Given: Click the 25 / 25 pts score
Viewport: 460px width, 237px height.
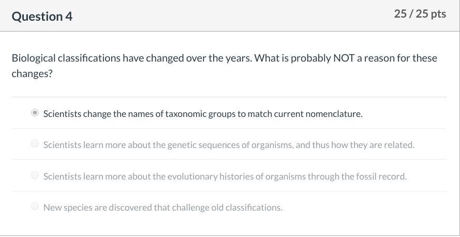Looking at the screenshot, I should point(420,14).
